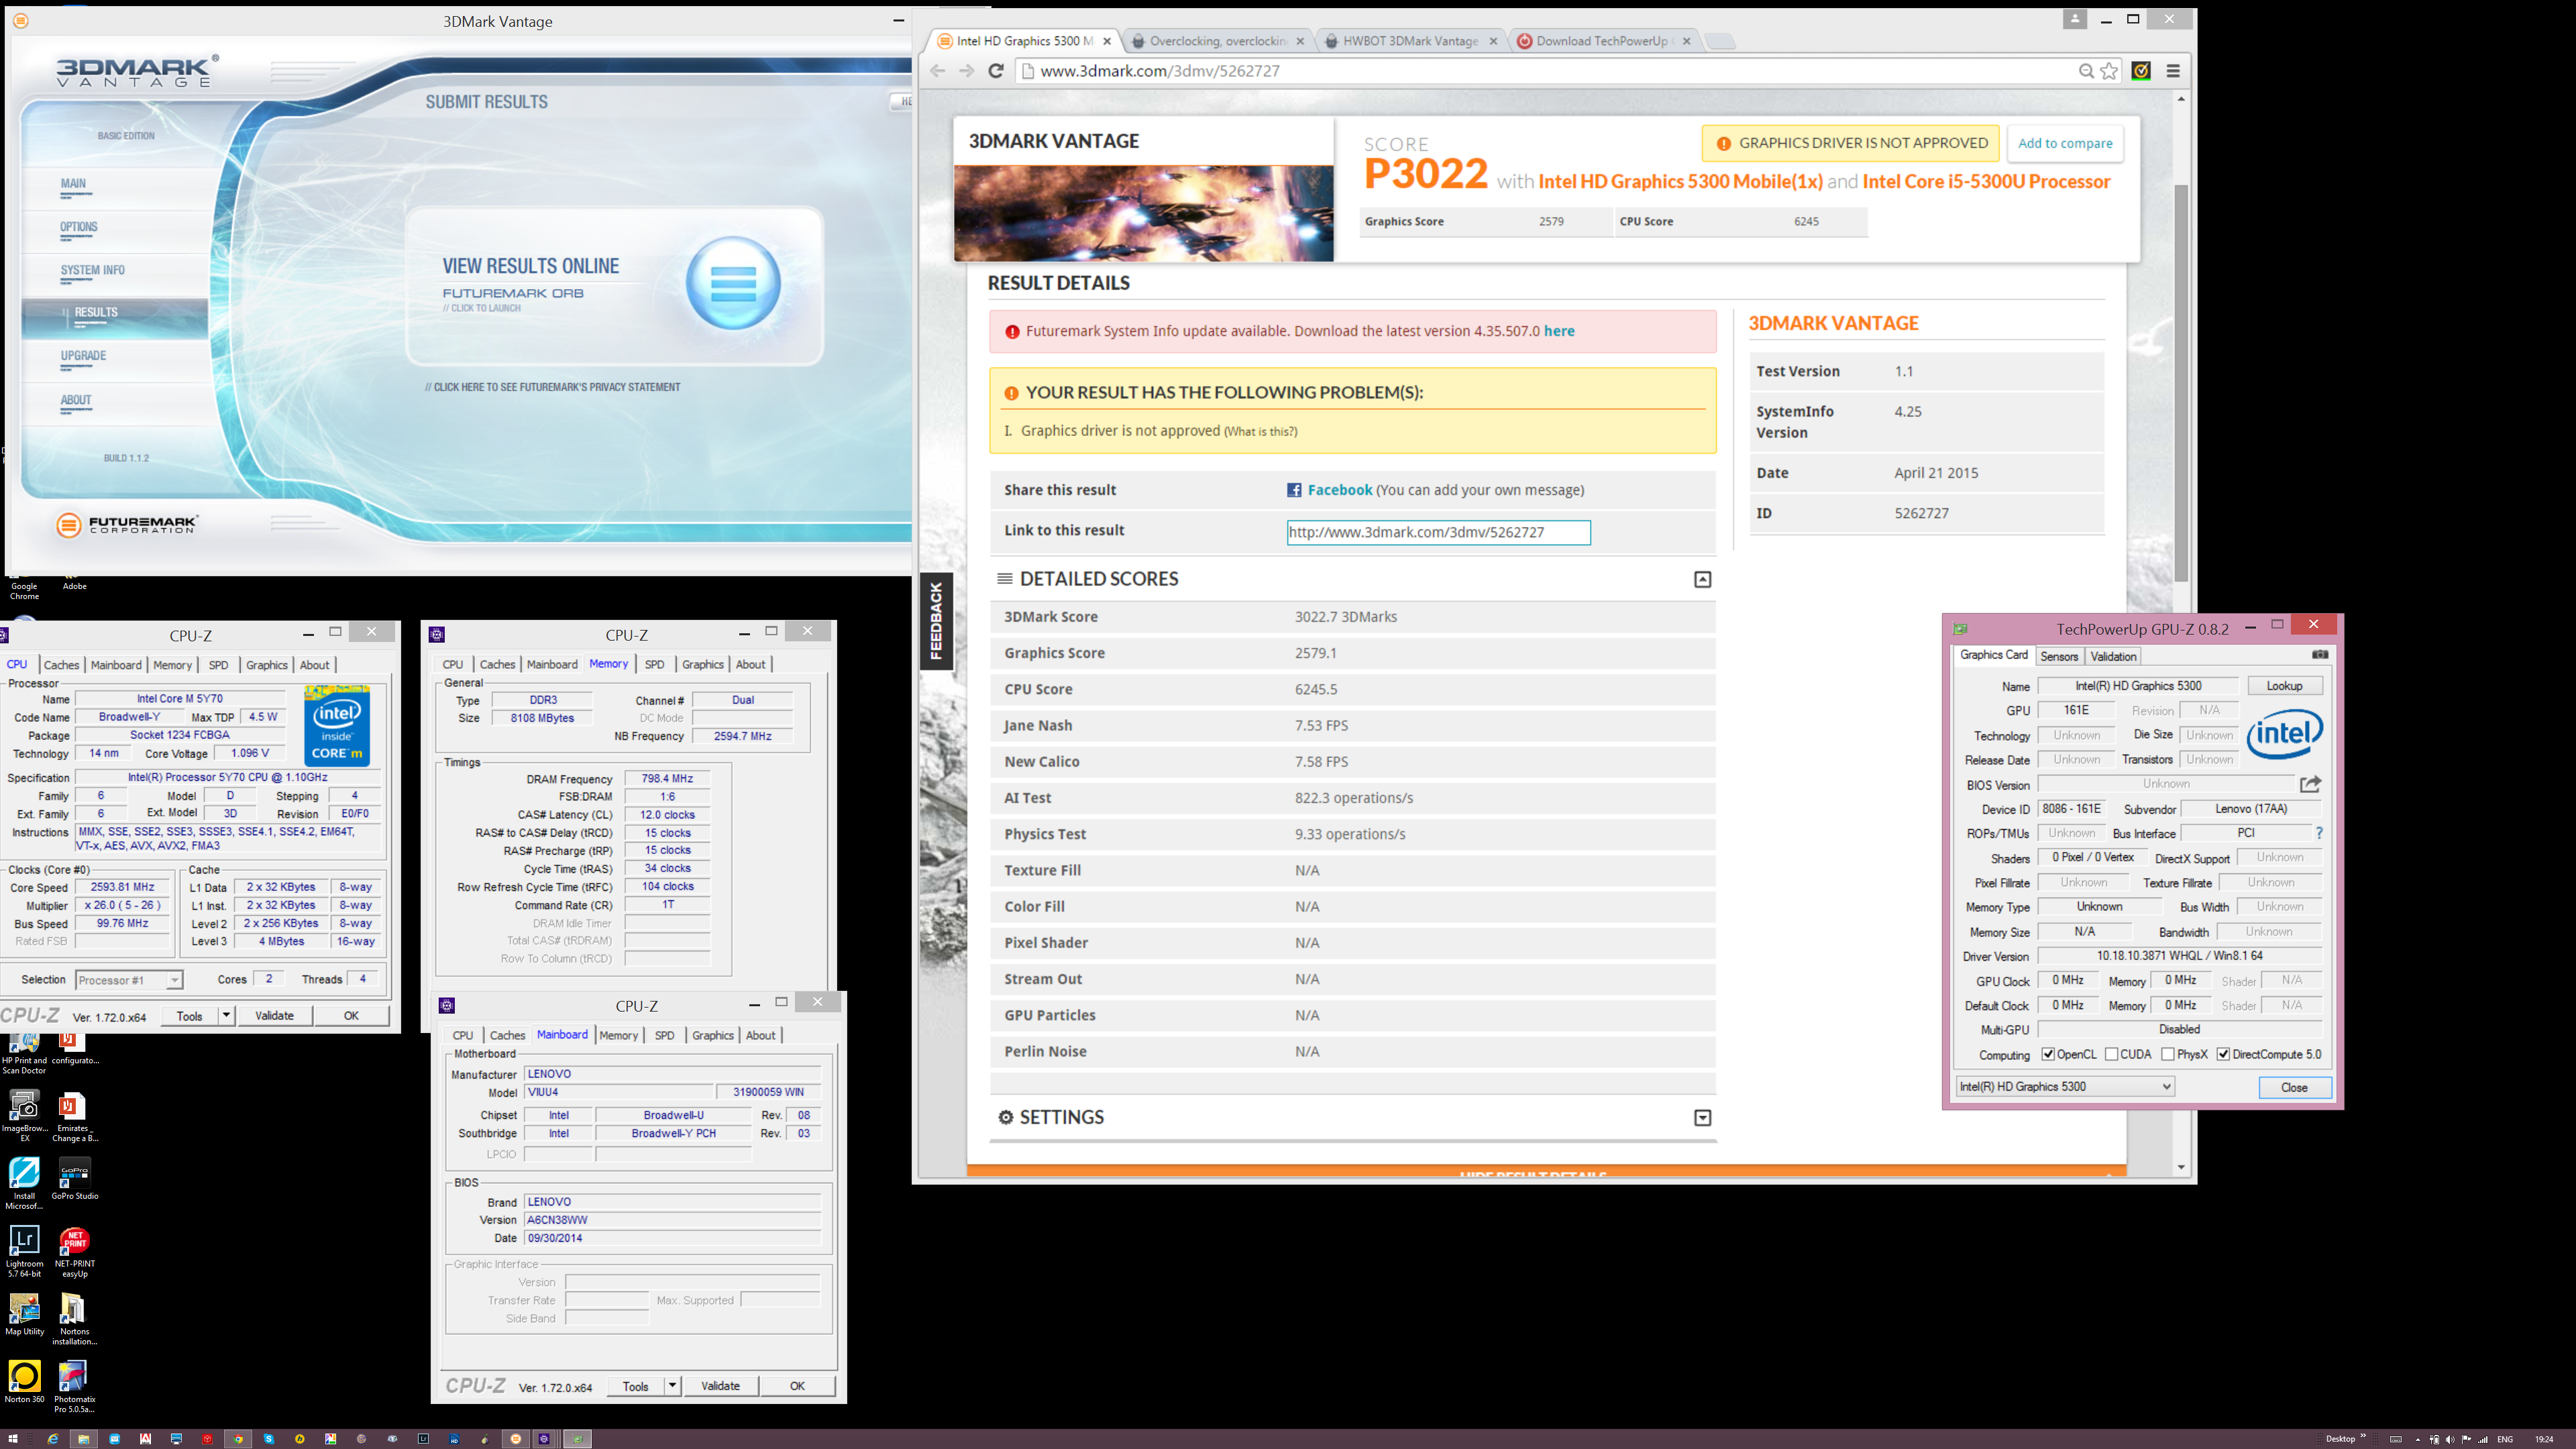Click the Chrome reload page icon
This screenshot has height=1449, width=2576.
tap(995, 71)
